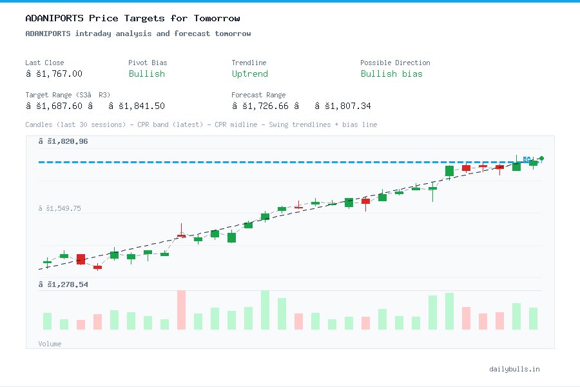The width and height of the screenshot is (580, 387).
Task: Click the target range high 1,841.50
Action: tap(137, 106)
